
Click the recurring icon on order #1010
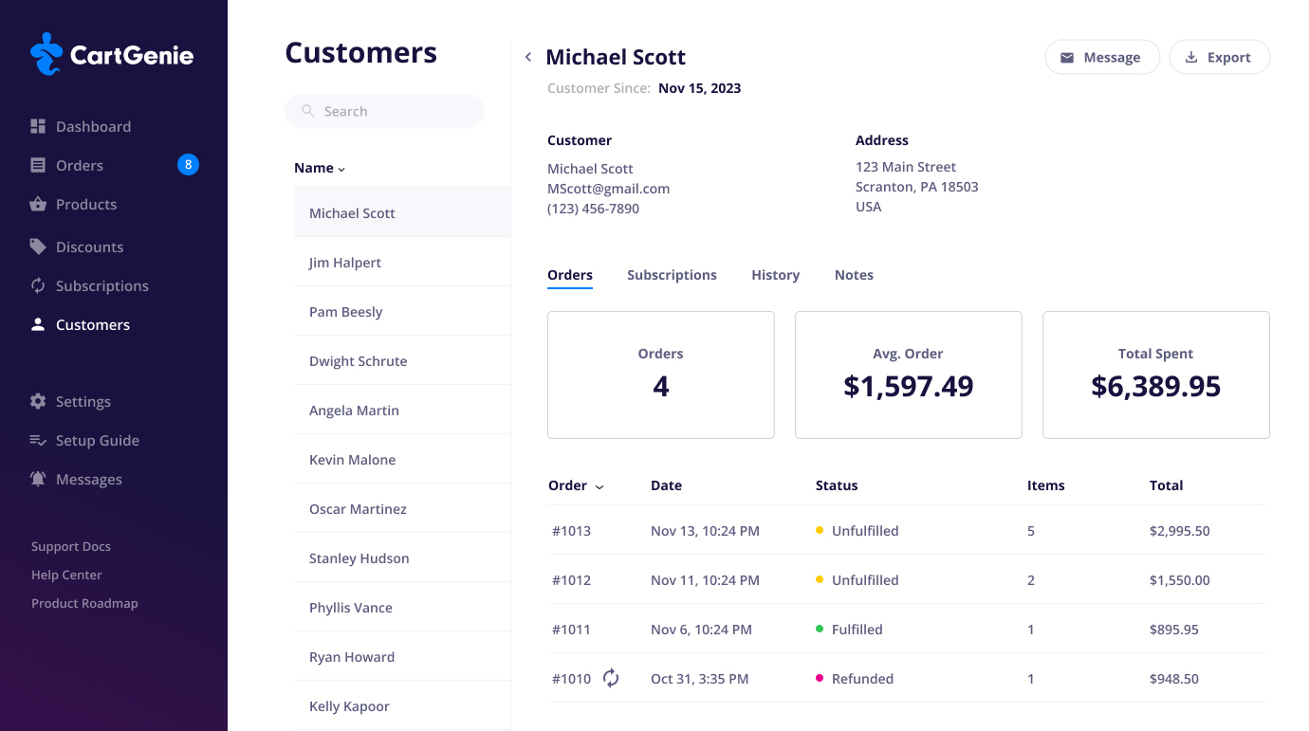[611, 678]
